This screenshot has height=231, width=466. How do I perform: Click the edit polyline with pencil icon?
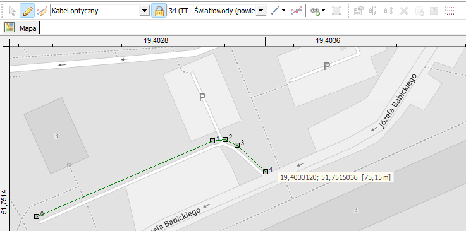pos(42,11)
